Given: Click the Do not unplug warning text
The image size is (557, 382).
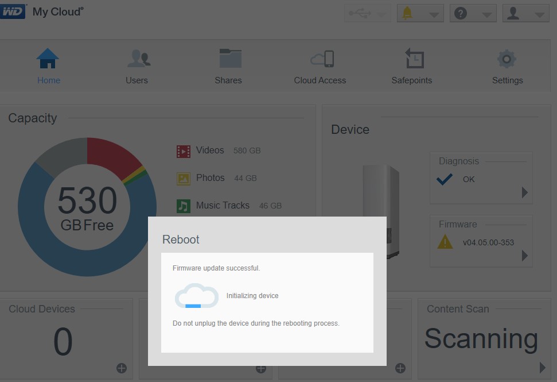Looking at the screenshot, I should [x=256, y=323].
